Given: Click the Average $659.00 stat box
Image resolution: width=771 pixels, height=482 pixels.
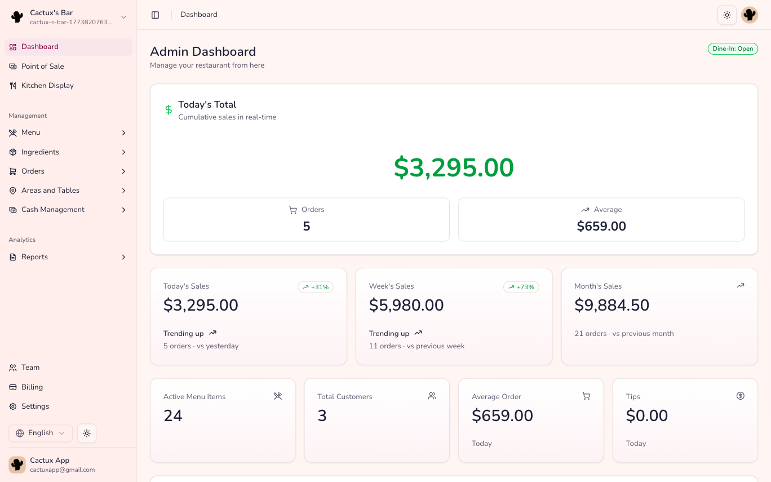Looking at the screenshot, I should tap(601, 219).
